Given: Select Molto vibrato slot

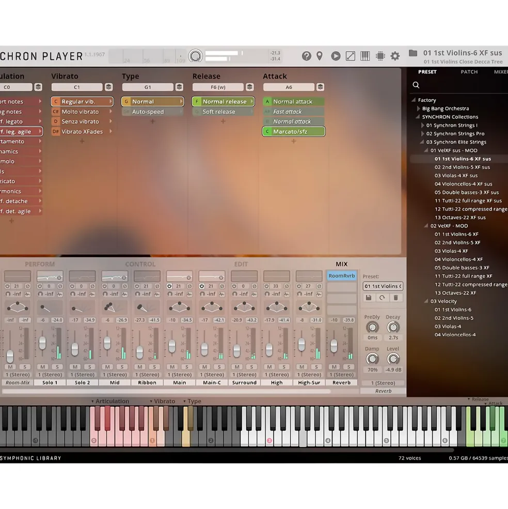Looking at the screenshot, I should tap(82, 112).
